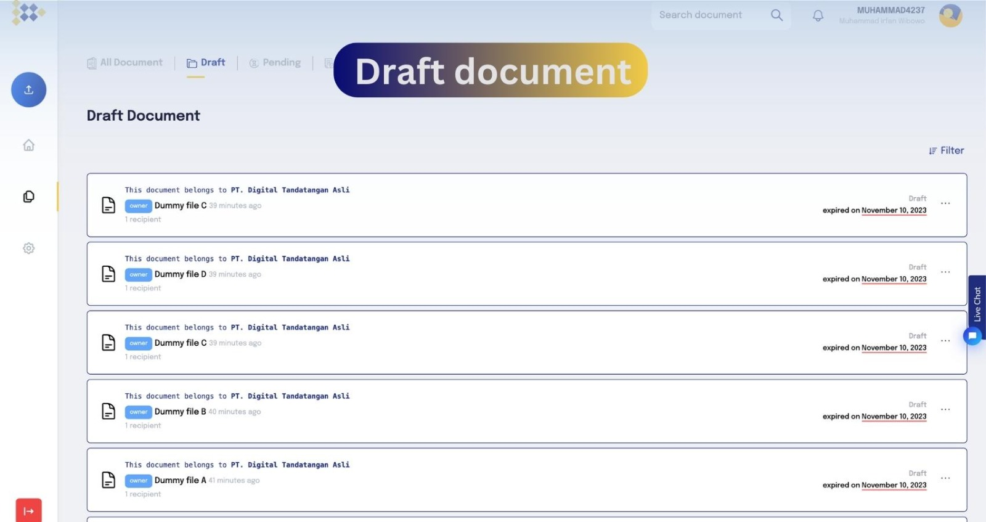The height and width of the screenshot is (522, 986).
Task: Click the red logout button
Action: tap(28, 510)
